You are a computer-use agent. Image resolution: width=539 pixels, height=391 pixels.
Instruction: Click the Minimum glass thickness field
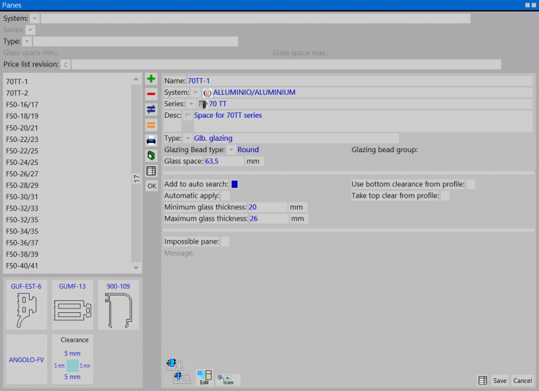[267, 207]
